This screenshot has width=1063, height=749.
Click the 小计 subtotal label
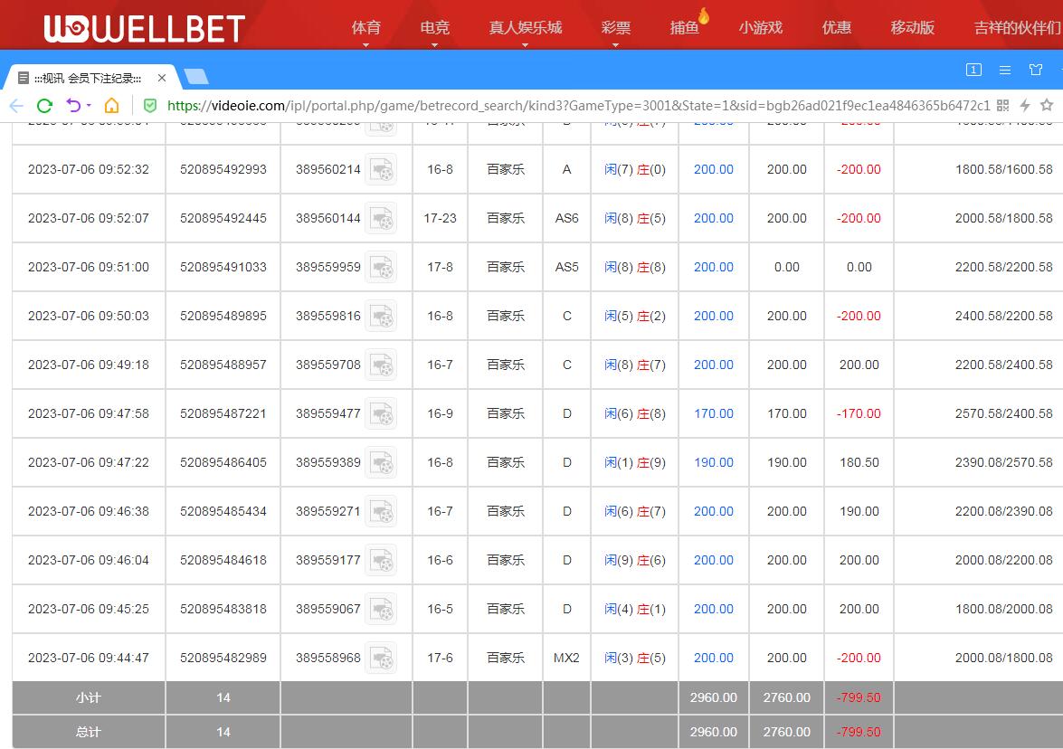pos(88,697)
